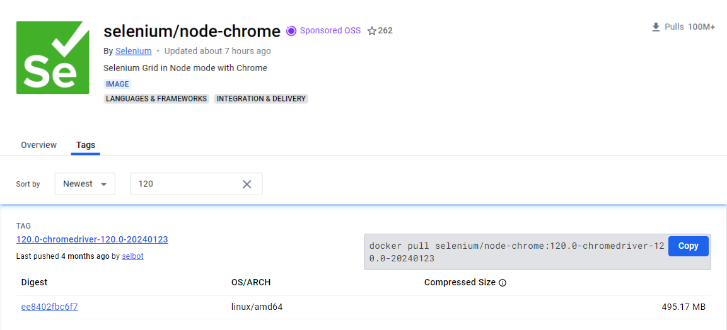Image resolution: width=727 pixels, height=330 pixels.
Task: Click the IMAGE category badge
Action: coord(117,84)
